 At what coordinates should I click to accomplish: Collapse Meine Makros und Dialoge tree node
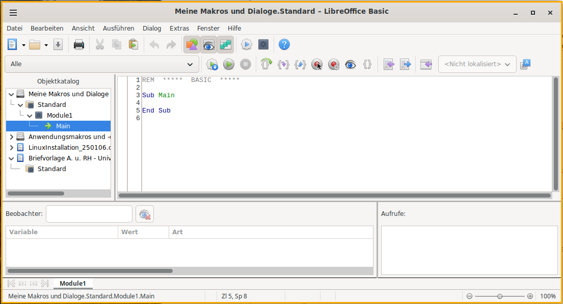click(x=12, y=94)
